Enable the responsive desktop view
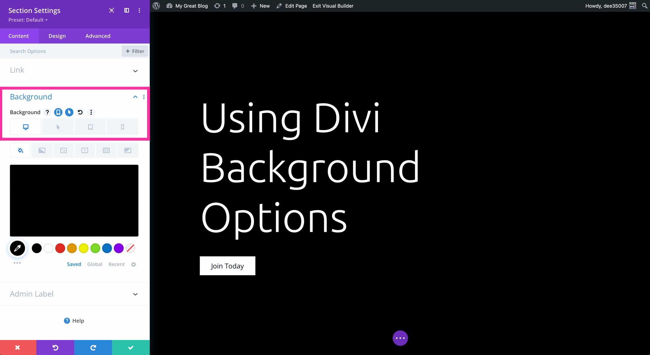This screenshot has height=355, width=650. pyautogui.click(x=25, y=127)
